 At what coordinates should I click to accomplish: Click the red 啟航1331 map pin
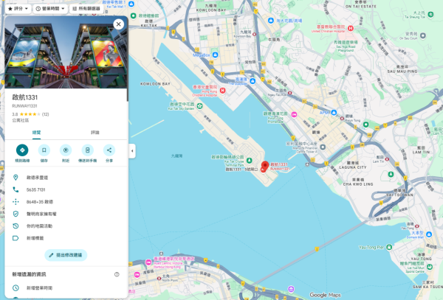coord(265,166)
